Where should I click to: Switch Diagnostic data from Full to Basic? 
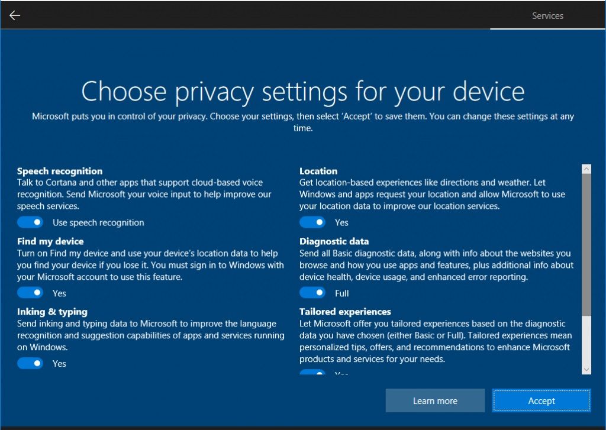coord(312,292)
